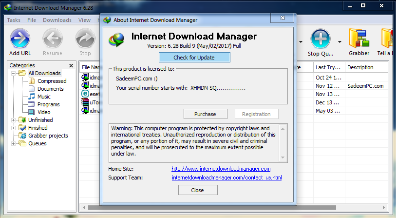Minimize the Internet Download Manager window

(350, 6)
